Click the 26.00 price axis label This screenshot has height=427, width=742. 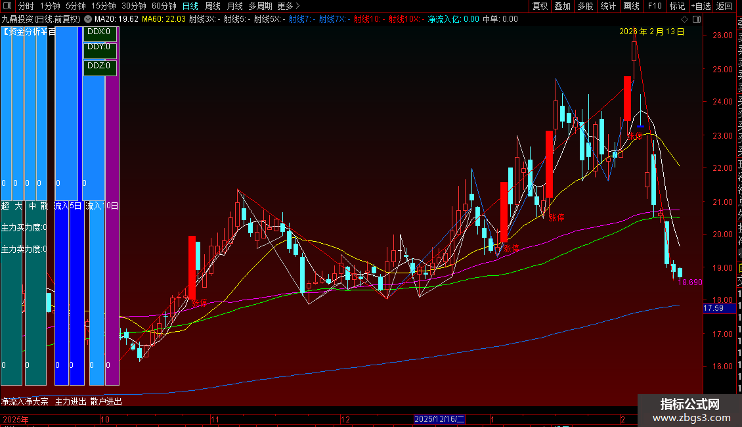coord(722,35)
